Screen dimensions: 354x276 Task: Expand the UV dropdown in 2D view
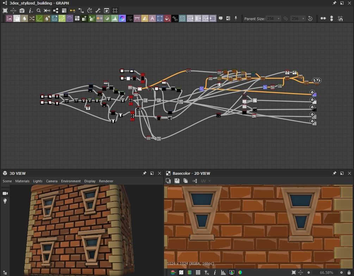206,181
